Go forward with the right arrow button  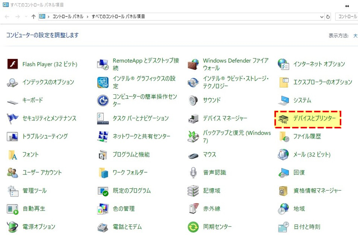pos(18,17)
